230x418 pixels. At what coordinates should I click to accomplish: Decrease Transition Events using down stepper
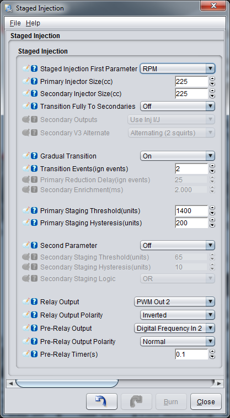[x=212, y=171]
